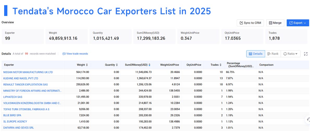Open BLUE BIRD SPA exporter link
This screenshot has height=133, width=310.
tap(12, 115)
